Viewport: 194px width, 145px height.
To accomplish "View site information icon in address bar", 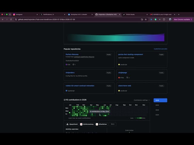I will (16, 19).
